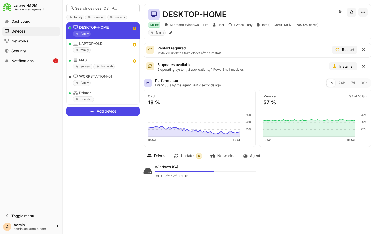Click the Add device button
The image size is (375, 234).
pos(103,111)
